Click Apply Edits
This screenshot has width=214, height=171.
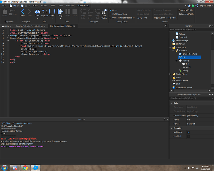[142, 18]
